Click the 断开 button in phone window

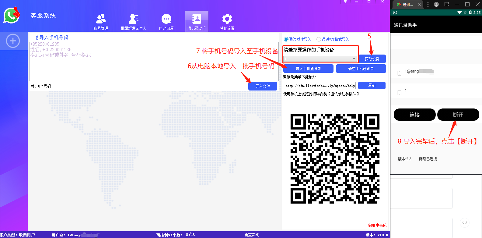pos(458,115)
